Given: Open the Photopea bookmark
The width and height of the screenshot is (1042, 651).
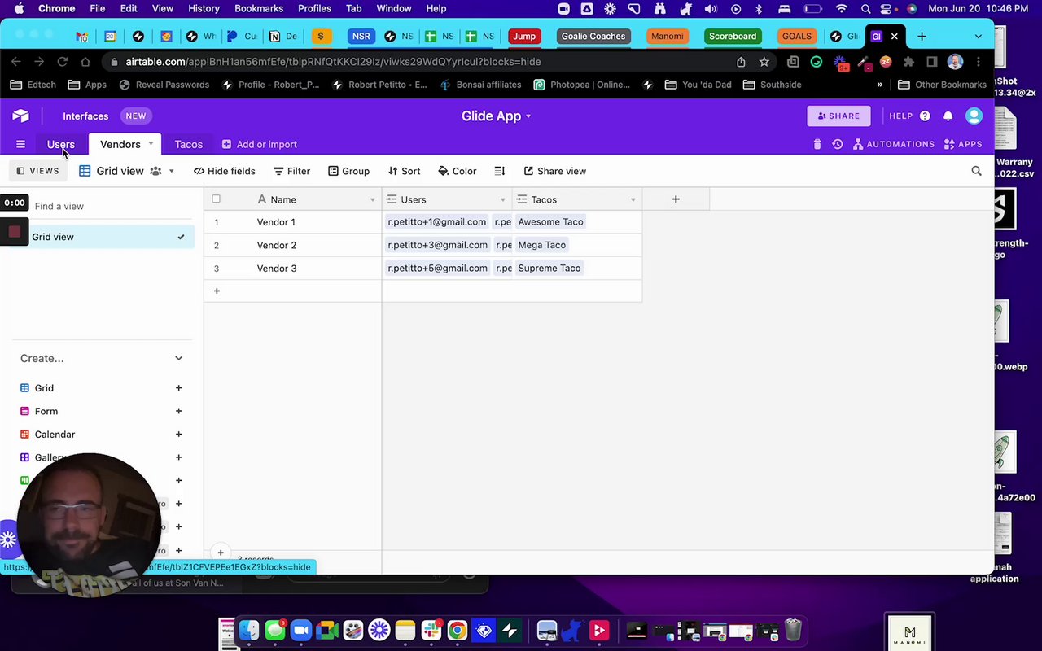Looking at the screenshot, I should tap(581, 85).
